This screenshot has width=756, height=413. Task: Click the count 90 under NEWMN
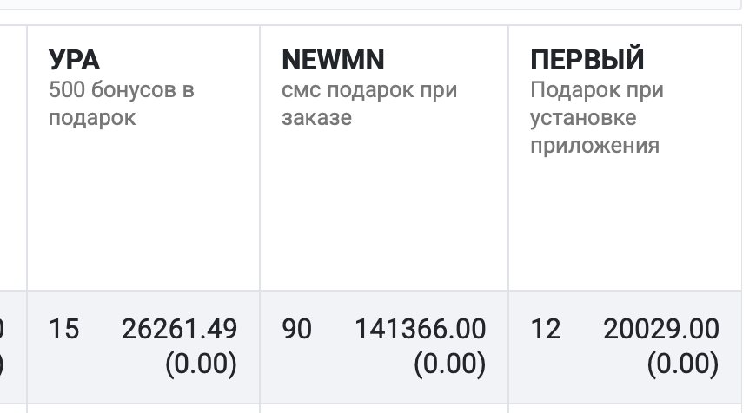296,329
